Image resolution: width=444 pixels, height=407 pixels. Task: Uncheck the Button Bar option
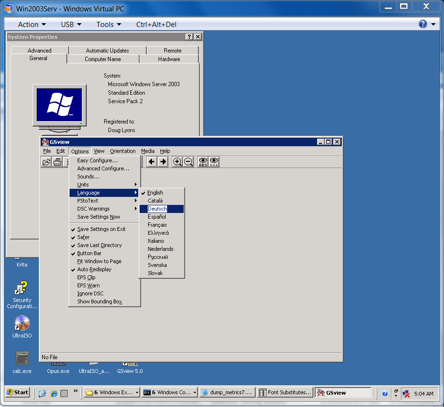(89, 253)
